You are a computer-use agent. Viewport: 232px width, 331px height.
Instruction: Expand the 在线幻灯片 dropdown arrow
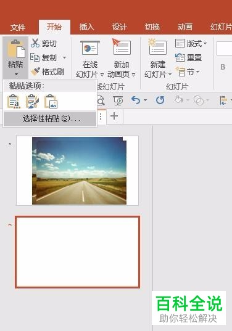click(102, 75)
